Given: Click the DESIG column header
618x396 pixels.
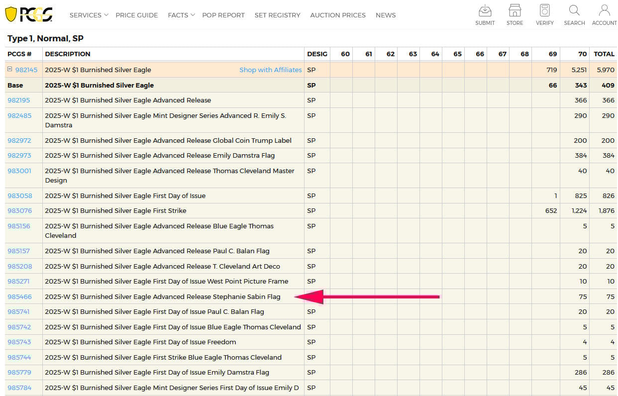Looking at the screenshot, I should [x=317, y=54].
